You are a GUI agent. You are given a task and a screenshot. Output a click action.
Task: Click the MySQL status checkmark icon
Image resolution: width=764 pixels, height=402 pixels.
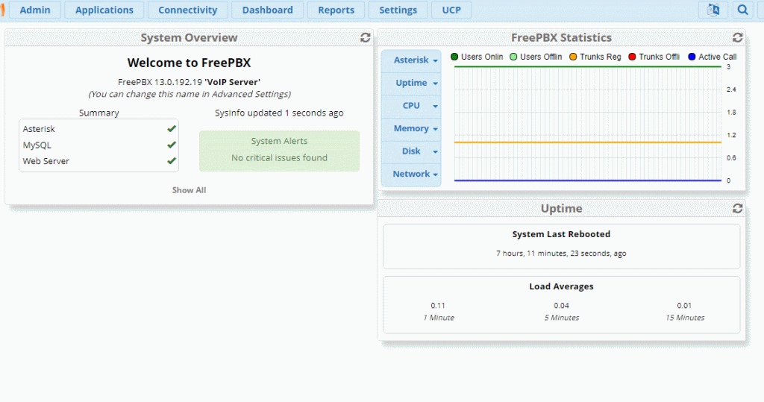coord(172,145)
